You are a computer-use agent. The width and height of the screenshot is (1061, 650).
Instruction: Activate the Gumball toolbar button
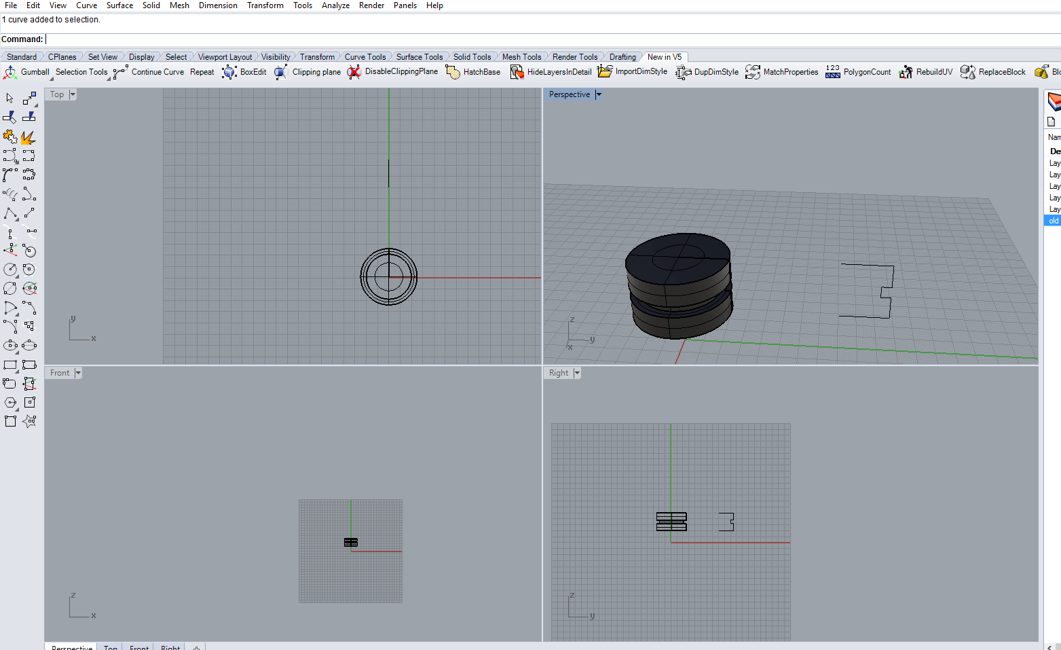26,72
